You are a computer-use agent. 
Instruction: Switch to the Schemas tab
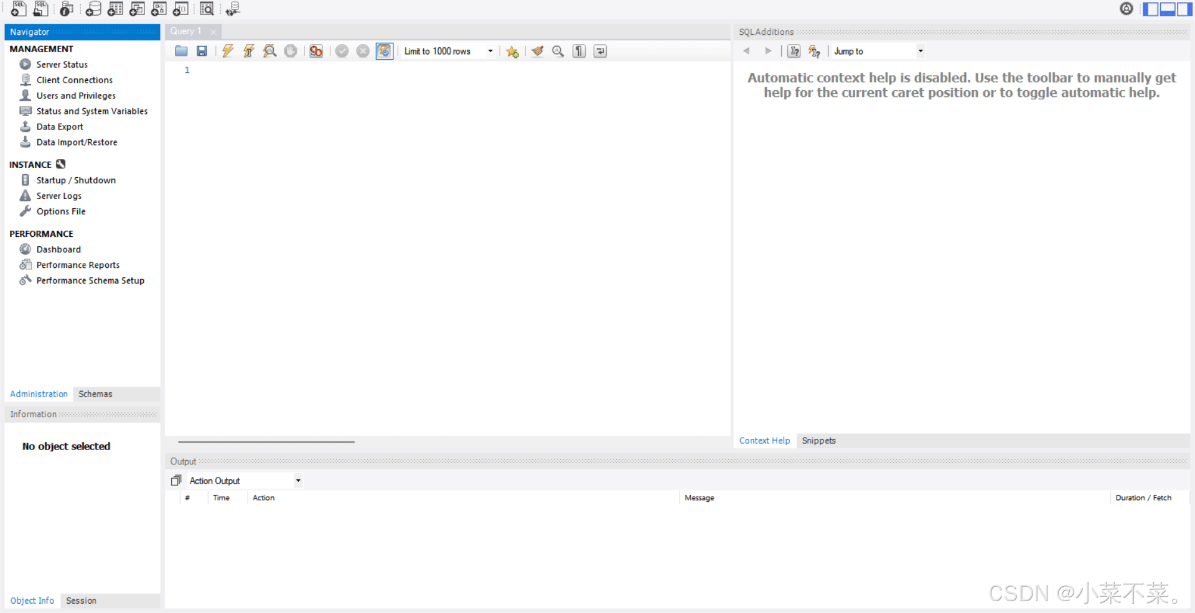click(95, 394)
